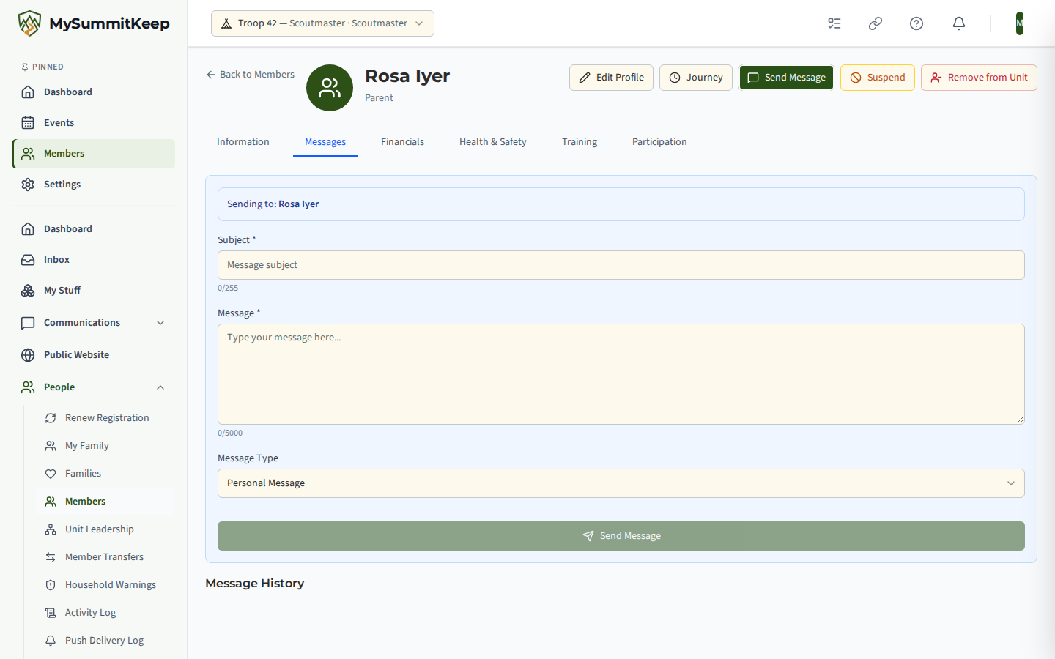Open the Training tab
The width and height of the screenshot is (1055, 659).
(x=580, y=142)
